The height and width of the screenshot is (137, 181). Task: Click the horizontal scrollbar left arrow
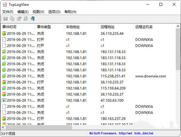[3, 127]
